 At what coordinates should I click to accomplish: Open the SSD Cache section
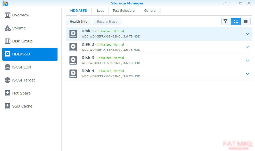[30, 106]
